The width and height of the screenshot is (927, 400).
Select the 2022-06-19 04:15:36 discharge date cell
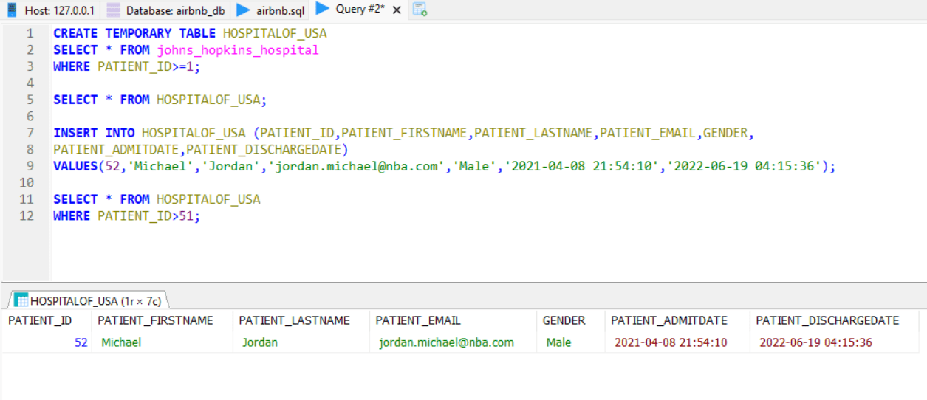point(834,342)
